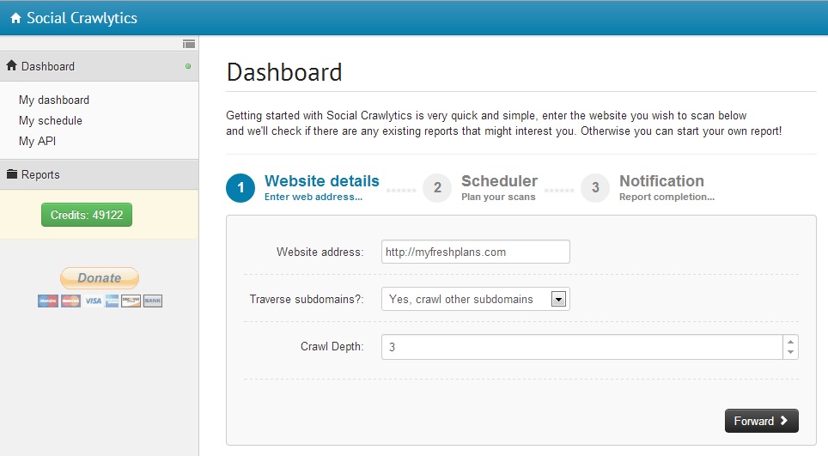This screenshot has width=828, height=456.
Task: Open My API in the sidebar
Action: point(38,141)
